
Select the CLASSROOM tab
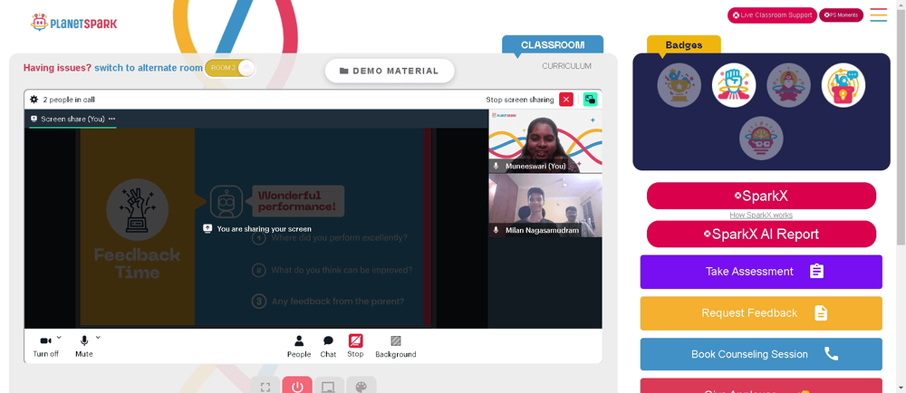(553, 44)
